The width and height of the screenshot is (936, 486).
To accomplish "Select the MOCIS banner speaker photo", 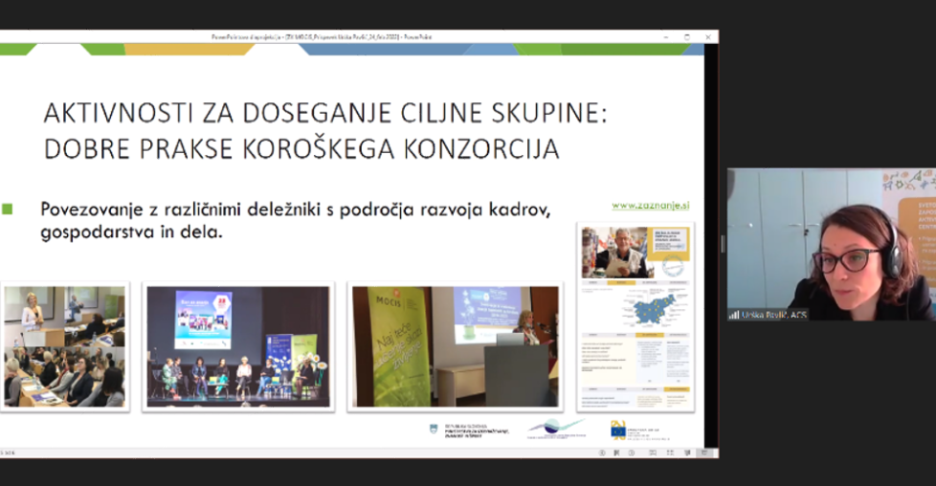I will 455,346.
